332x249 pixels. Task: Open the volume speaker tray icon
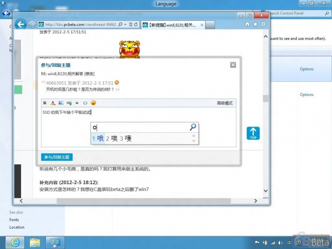pos(281,243)
